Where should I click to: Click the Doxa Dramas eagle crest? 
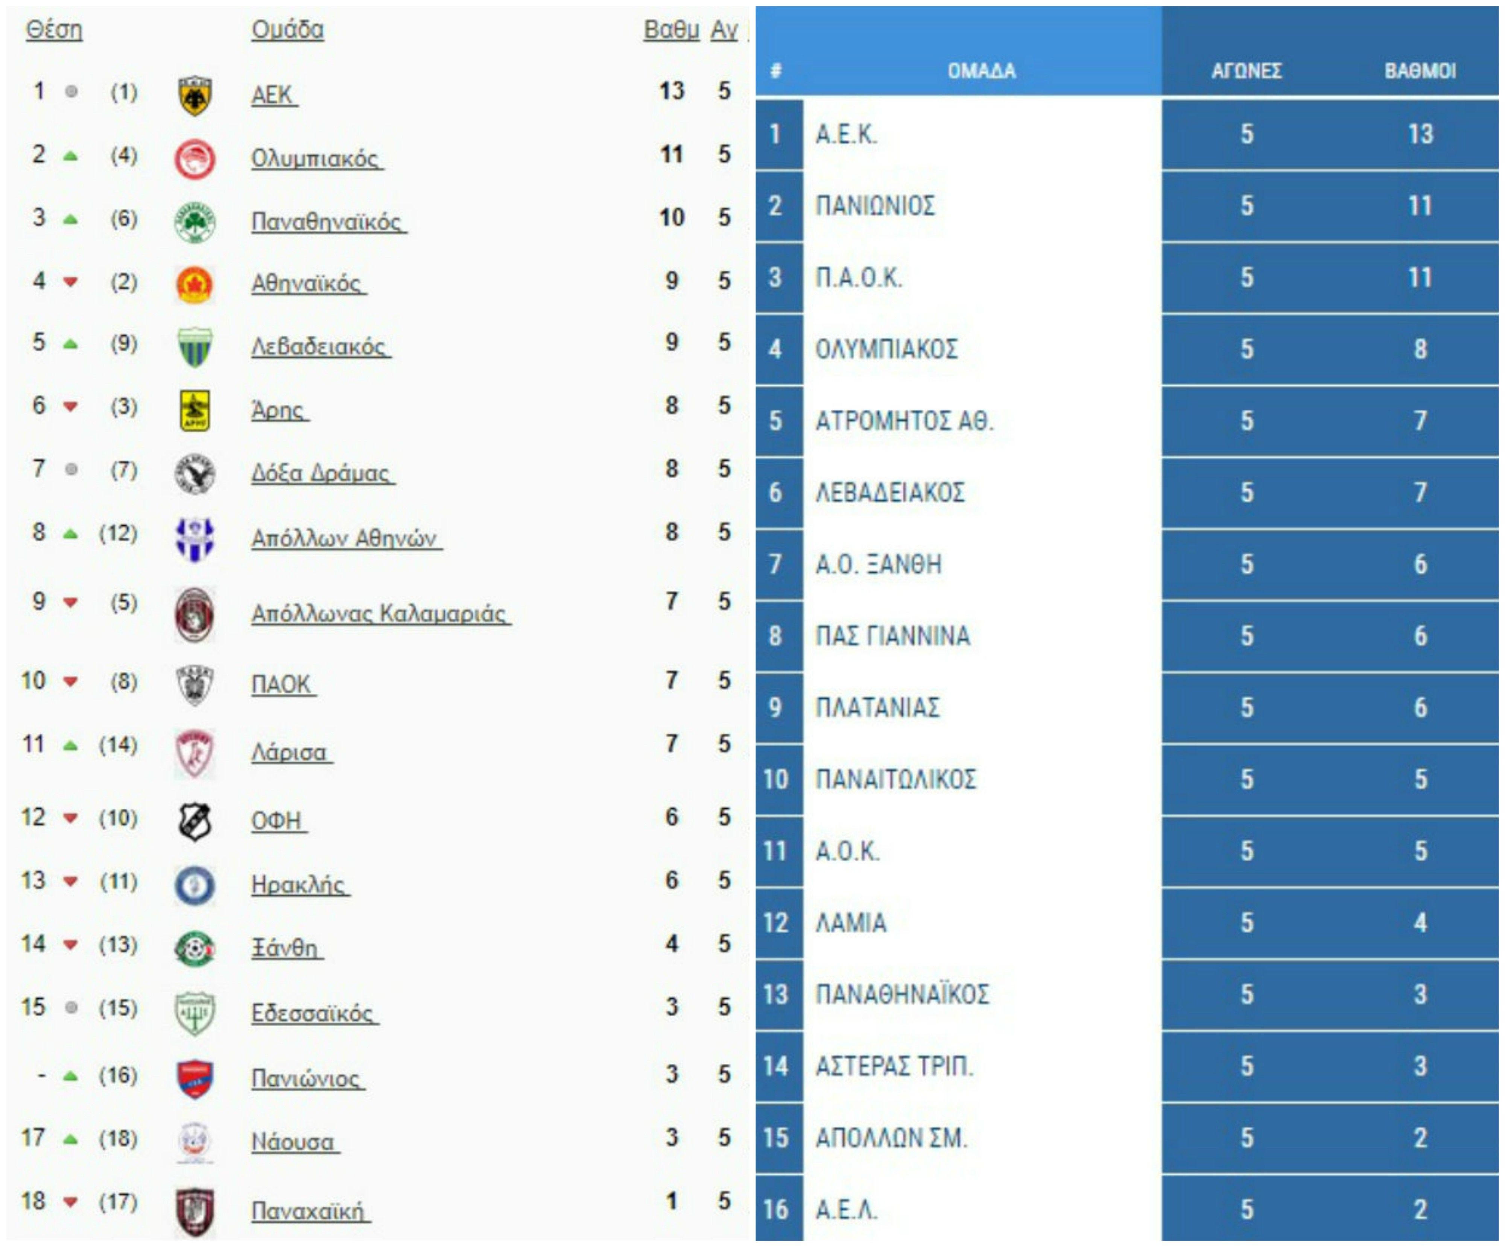tap(194, 474)
